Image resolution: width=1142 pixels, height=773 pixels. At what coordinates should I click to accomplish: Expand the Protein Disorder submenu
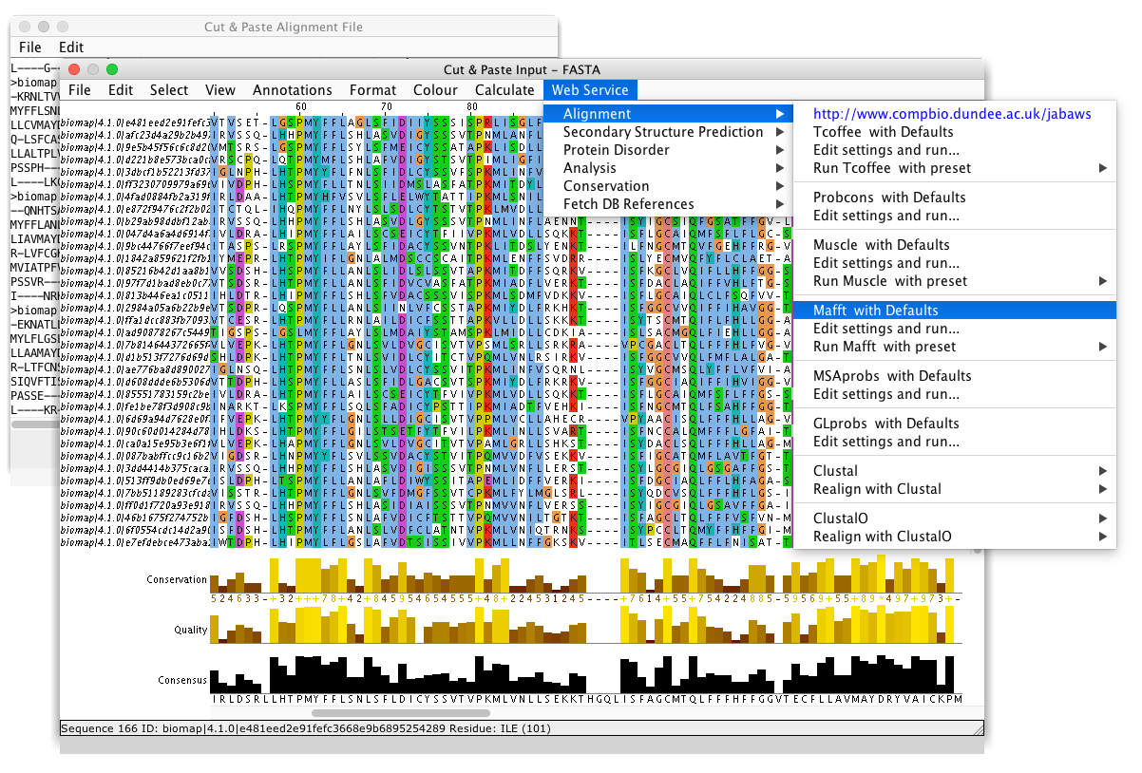[x=617, y=150]
